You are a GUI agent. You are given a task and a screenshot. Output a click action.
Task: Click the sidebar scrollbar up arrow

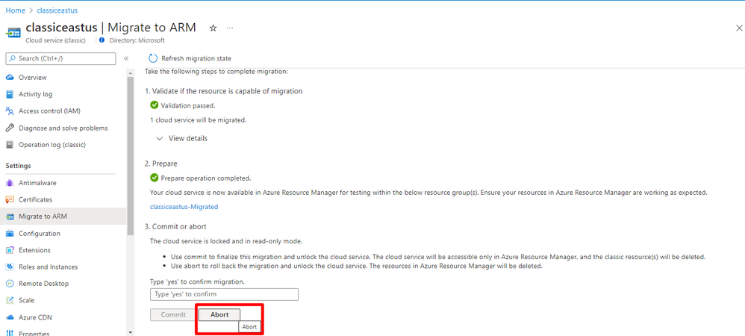[131, 72]
